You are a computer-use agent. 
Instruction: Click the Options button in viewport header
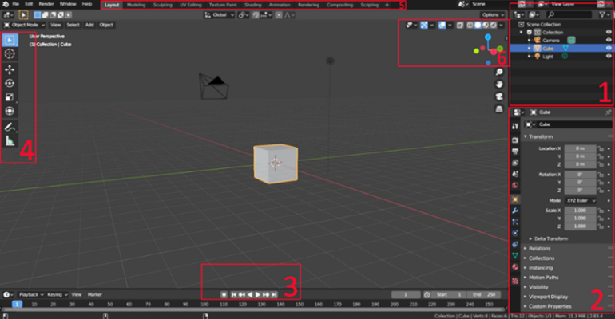tap(492, 14)
